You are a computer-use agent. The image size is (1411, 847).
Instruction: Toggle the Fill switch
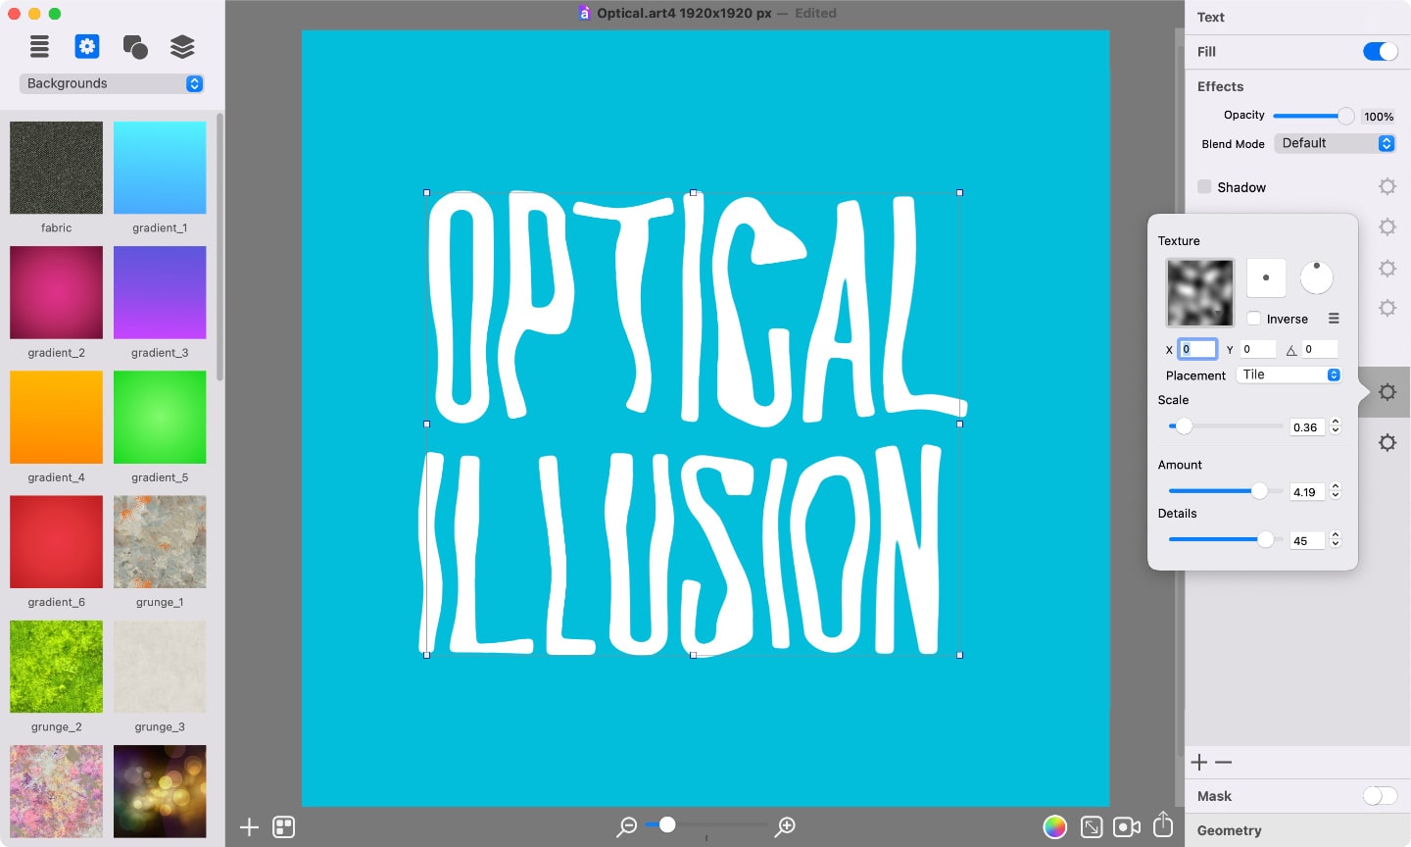pyautogui.click(x=1381, y=51)
